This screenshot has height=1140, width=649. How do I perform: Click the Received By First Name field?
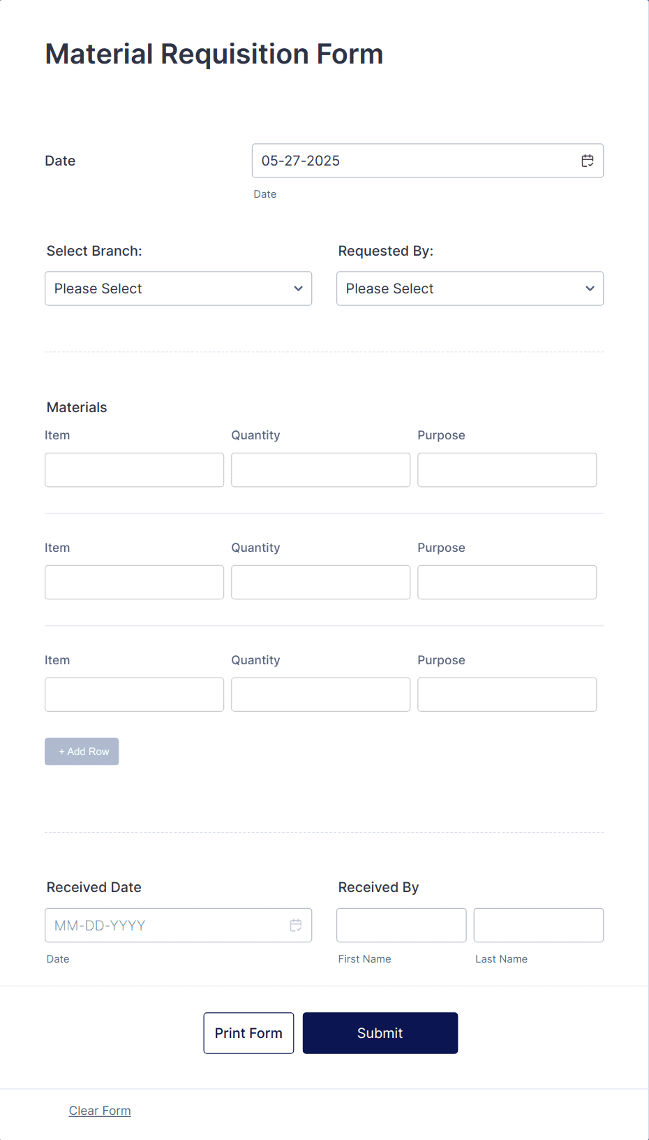(401, 925)
